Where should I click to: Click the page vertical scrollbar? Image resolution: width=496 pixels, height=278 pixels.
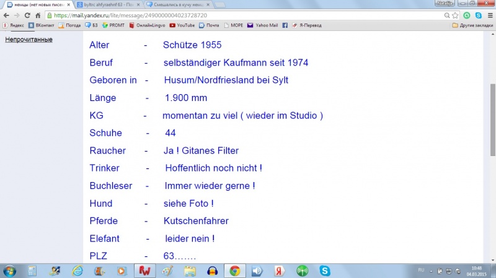[492, 124]
